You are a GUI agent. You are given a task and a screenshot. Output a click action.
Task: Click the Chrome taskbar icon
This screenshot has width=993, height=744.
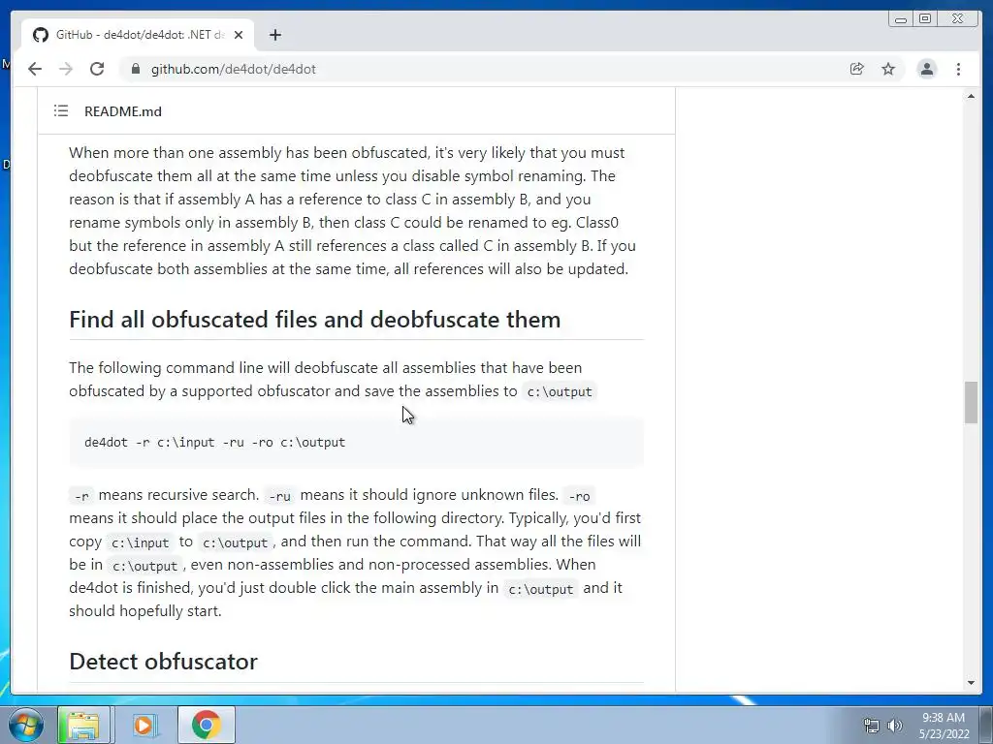pyautogui.click(x=206, y=725)
